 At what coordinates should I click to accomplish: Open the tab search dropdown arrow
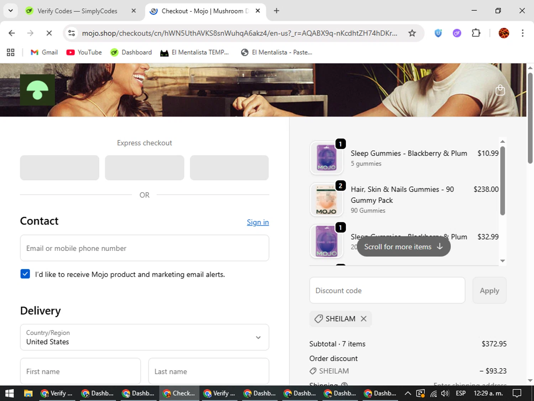(x=10, y=11)
